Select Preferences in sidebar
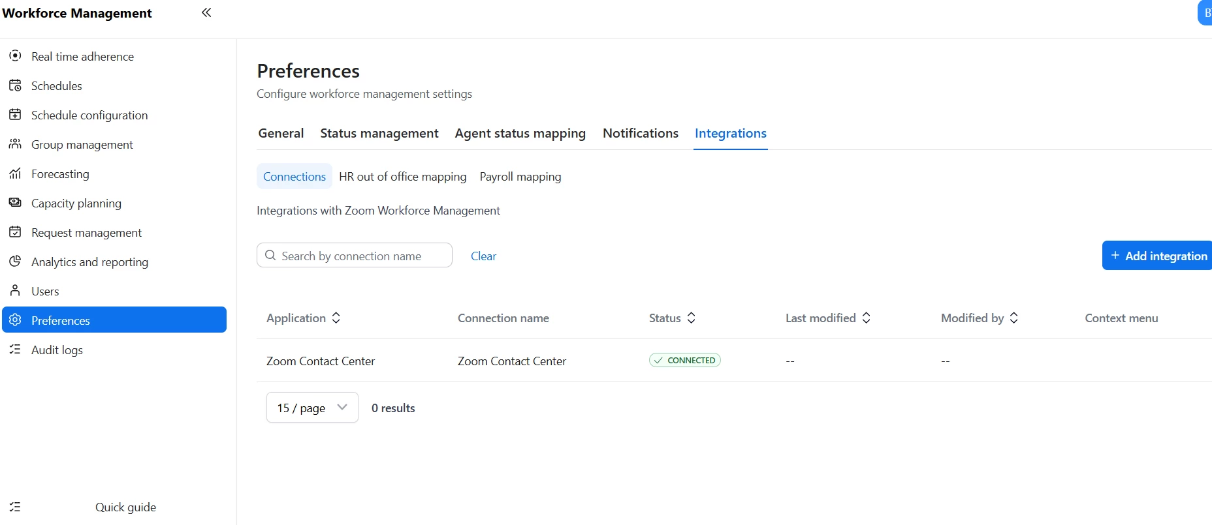This screenshot has width=1212, height=525. (x=114, y=320)
